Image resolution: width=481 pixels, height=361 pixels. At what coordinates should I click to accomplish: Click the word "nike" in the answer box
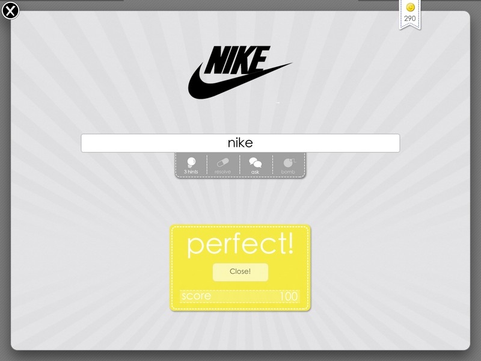(240, 143)
